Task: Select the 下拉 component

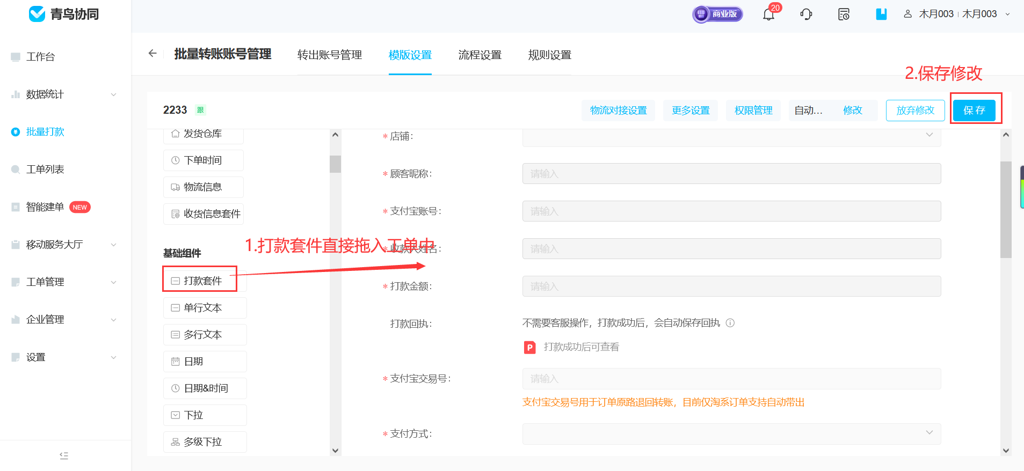Action: (x=205, y=415)
